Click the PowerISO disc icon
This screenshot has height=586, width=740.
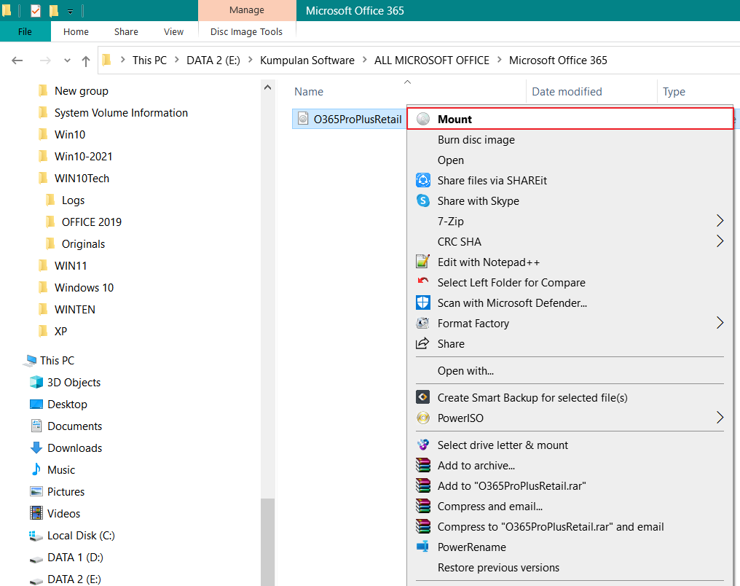(423, 418)
